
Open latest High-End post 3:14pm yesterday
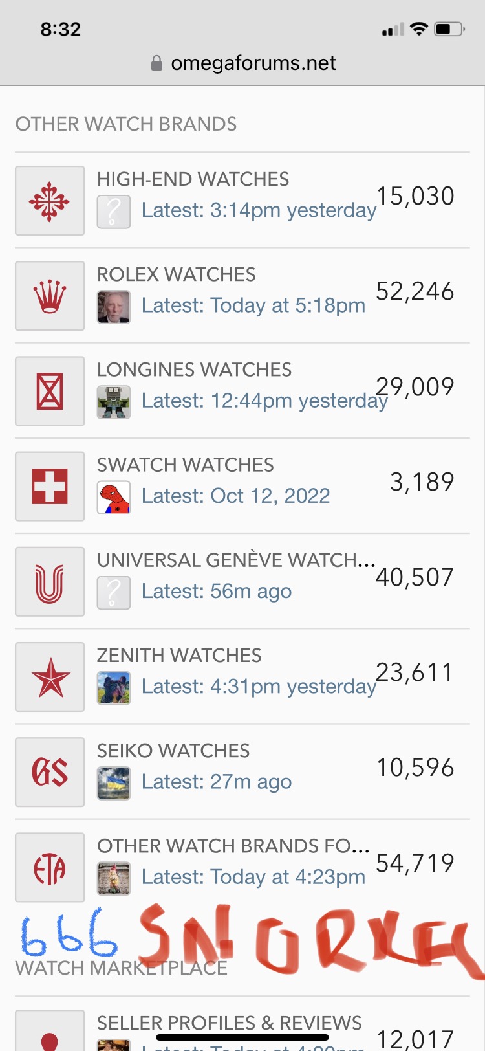coord(259,210)
